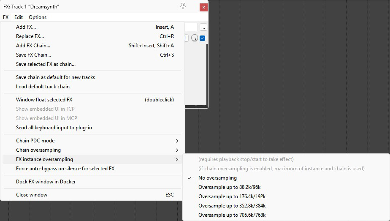The height and width of the screenshot is (221, 390).
Task: Adjust the wet/dry mix knob
Action: click(195, 38)
